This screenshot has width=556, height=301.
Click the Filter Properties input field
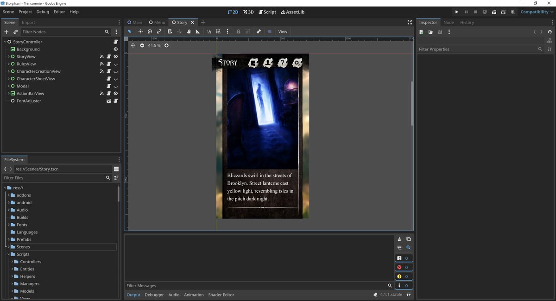477,49
